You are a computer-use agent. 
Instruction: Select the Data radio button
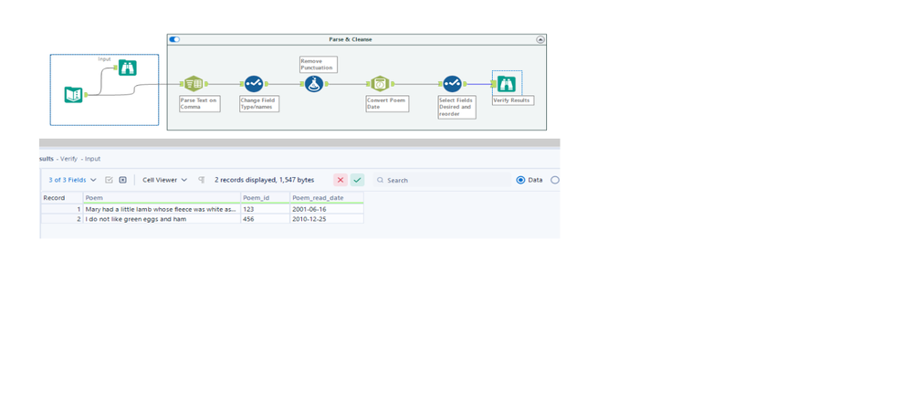tap(520, 180)
